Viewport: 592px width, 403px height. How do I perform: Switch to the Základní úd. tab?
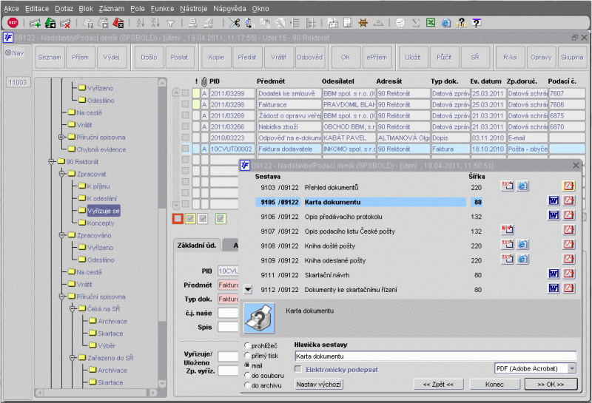click(197, 245)
